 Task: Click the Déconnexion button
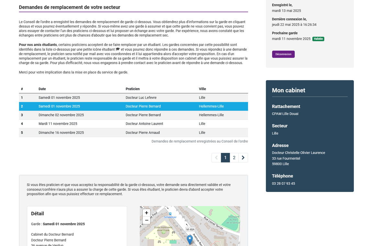(x=283, y=54)
